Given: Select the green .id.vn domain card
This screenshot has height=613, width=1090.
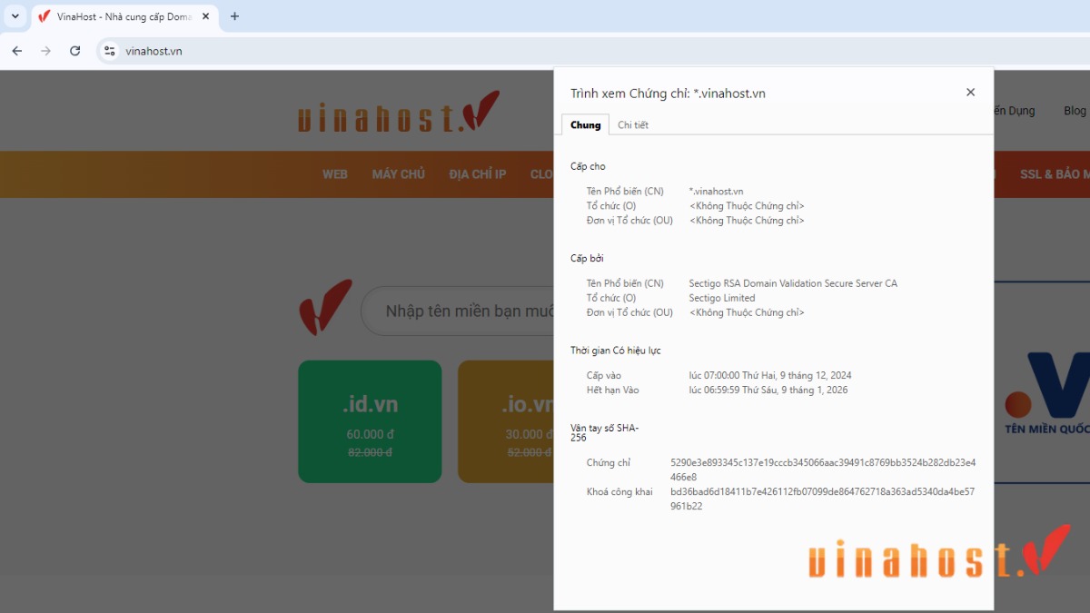Looking at the screenshot, I should [x=370, y=421].
